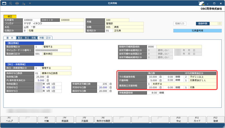Click the F12 登録 button
Viewport: 225px width, 128px height.
(x=216, y=119)
